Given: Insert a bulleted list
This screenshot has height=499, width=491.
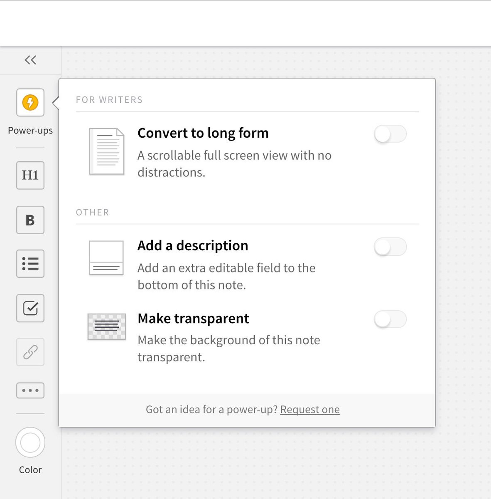Looking at the screenshot, I should point(30,264).
